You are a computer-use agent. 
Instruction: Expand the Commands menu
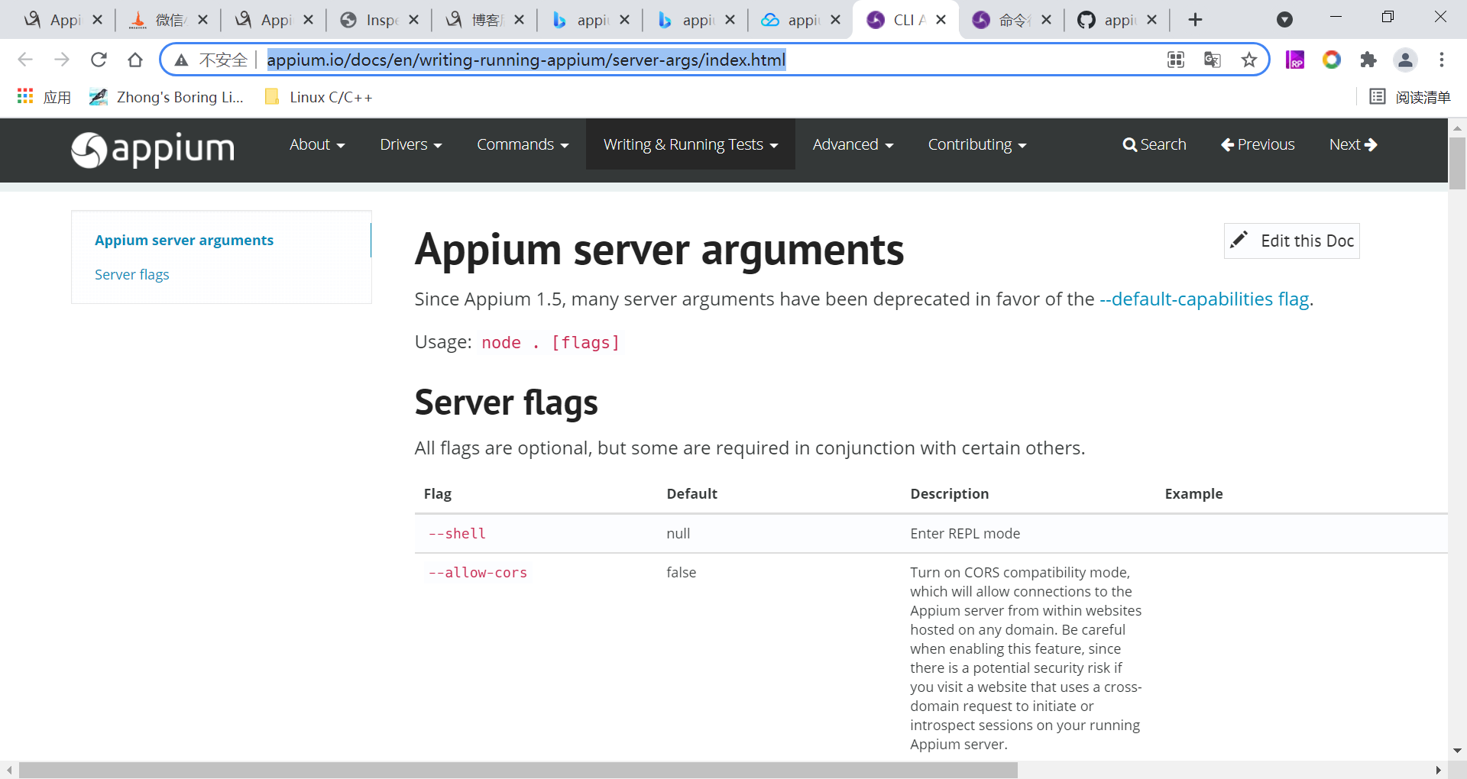pos(523,144)
